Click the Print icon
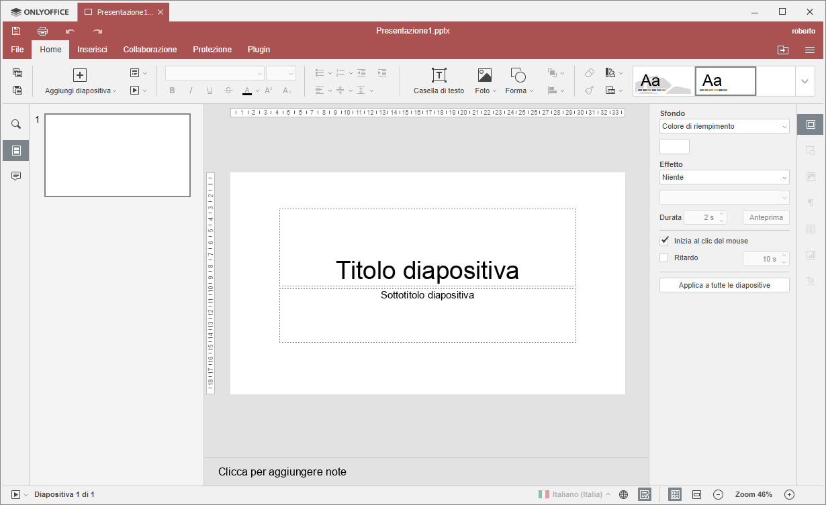826x505 pixels. (42, 31)
